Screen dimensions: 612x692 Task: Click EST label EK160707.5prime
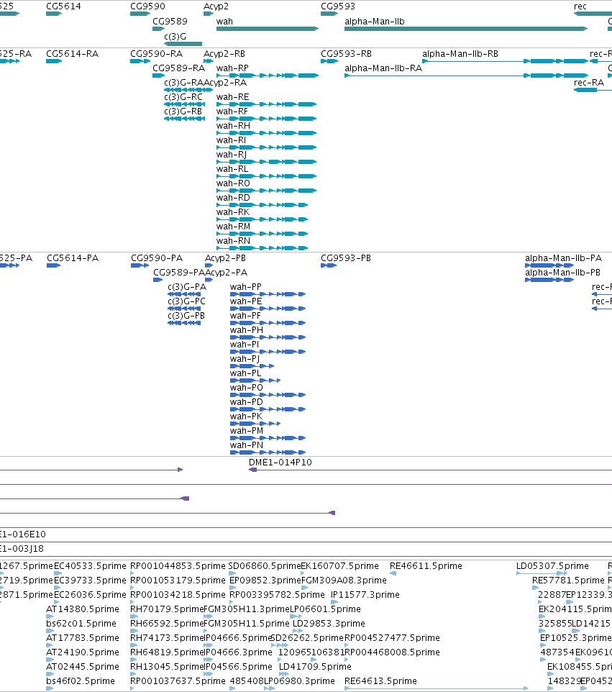339,566
